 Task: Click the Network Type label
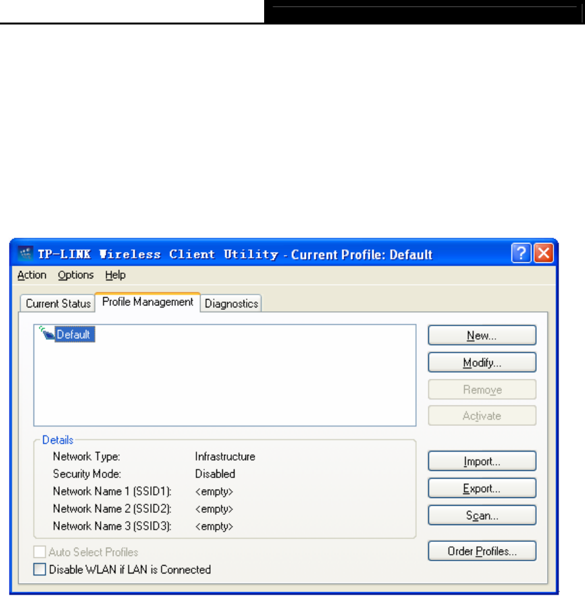87,456
